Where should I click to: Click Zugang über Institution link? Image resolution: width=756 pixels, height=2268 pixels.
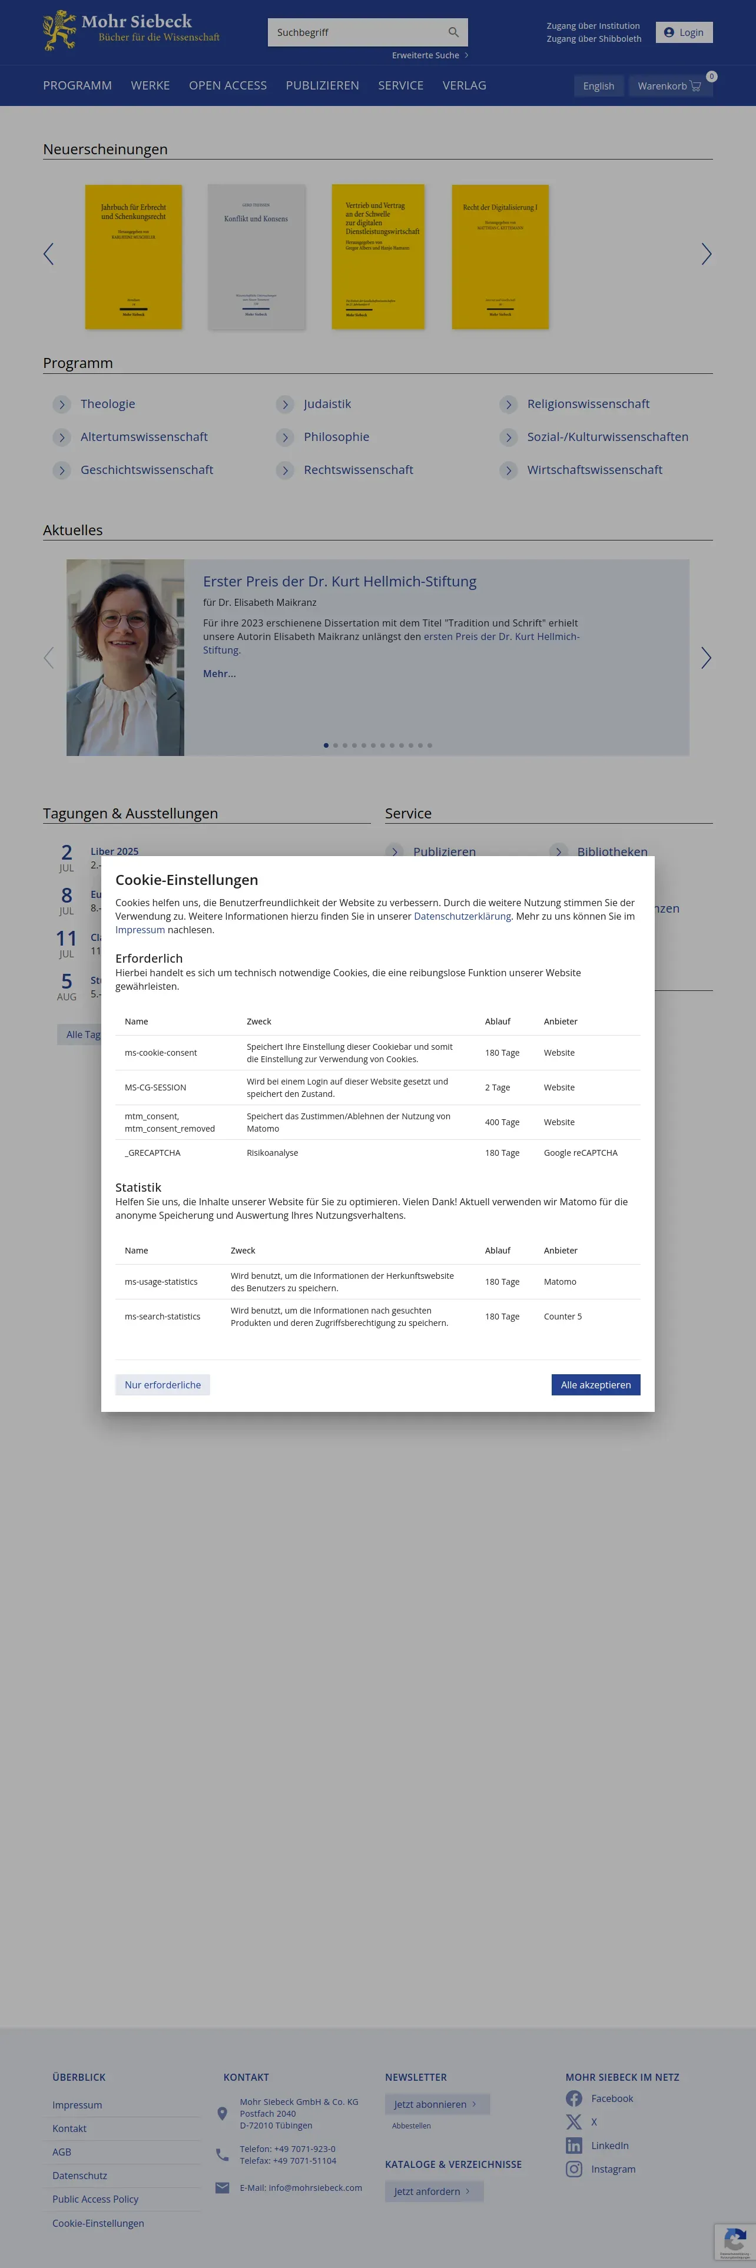pos(593,25)
